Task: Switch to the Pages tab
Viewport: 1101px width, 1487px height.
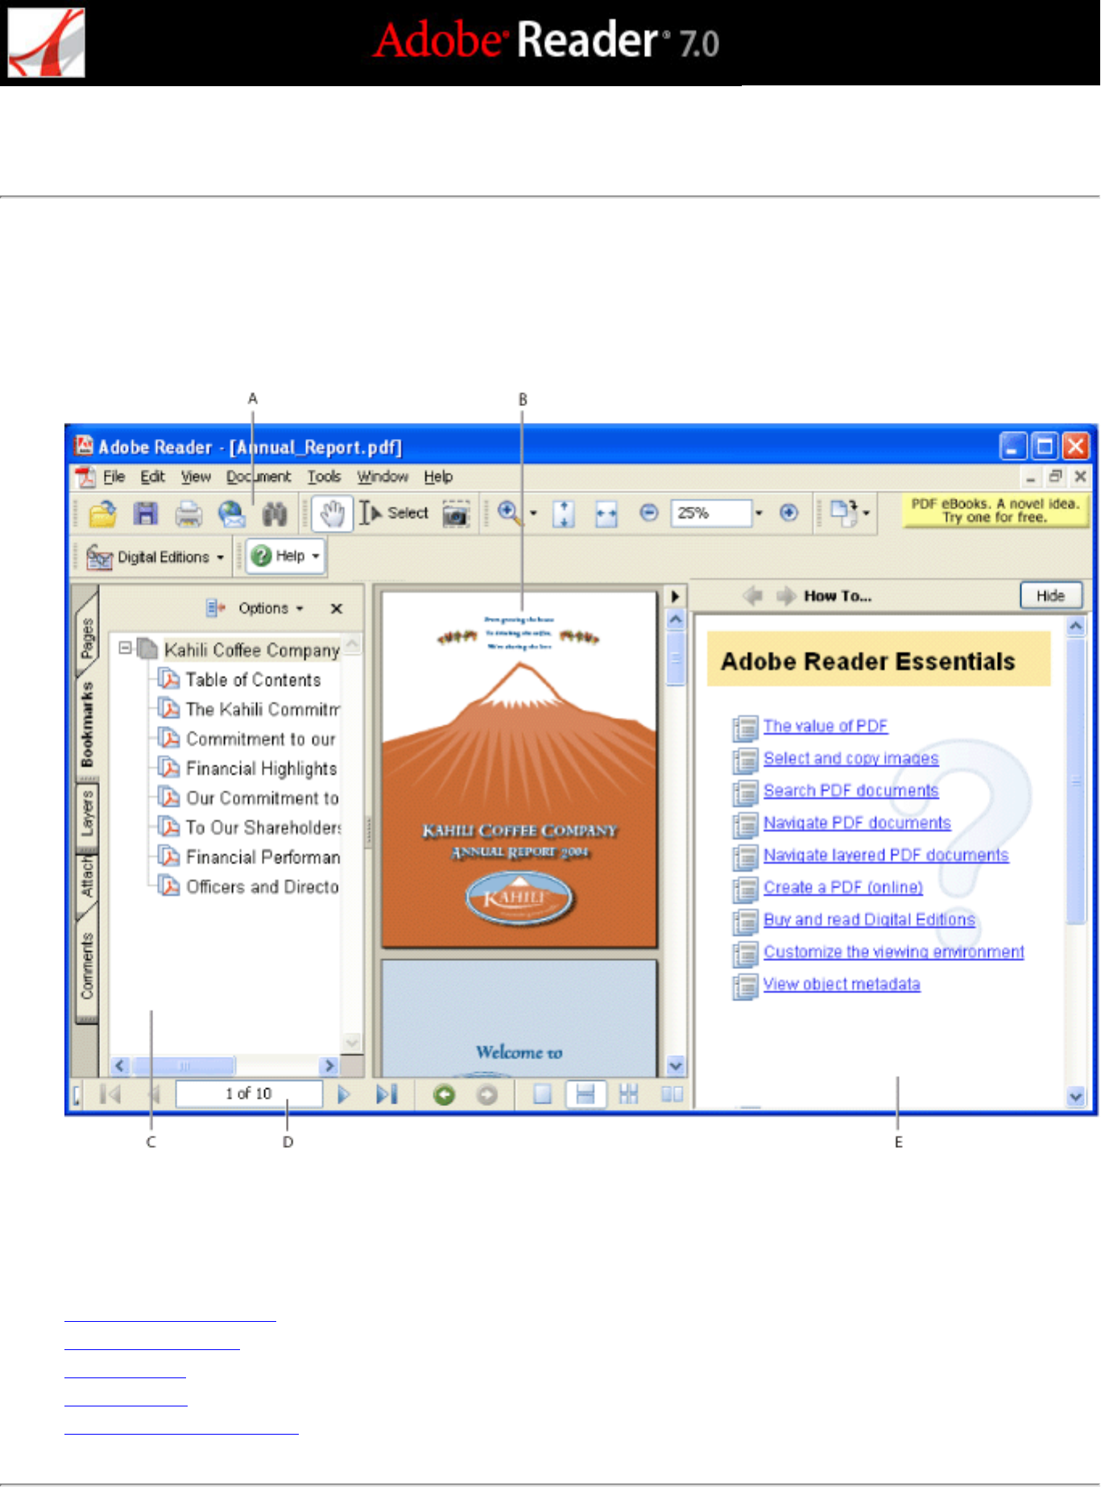Action: pyautogui.click(x=87, y=636)
